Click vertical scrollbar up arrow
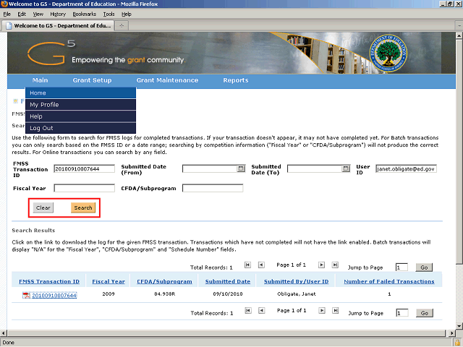Image resolution: width=463 pixels, height=347 pixels. pyautogui.click(x=459, y=35)
